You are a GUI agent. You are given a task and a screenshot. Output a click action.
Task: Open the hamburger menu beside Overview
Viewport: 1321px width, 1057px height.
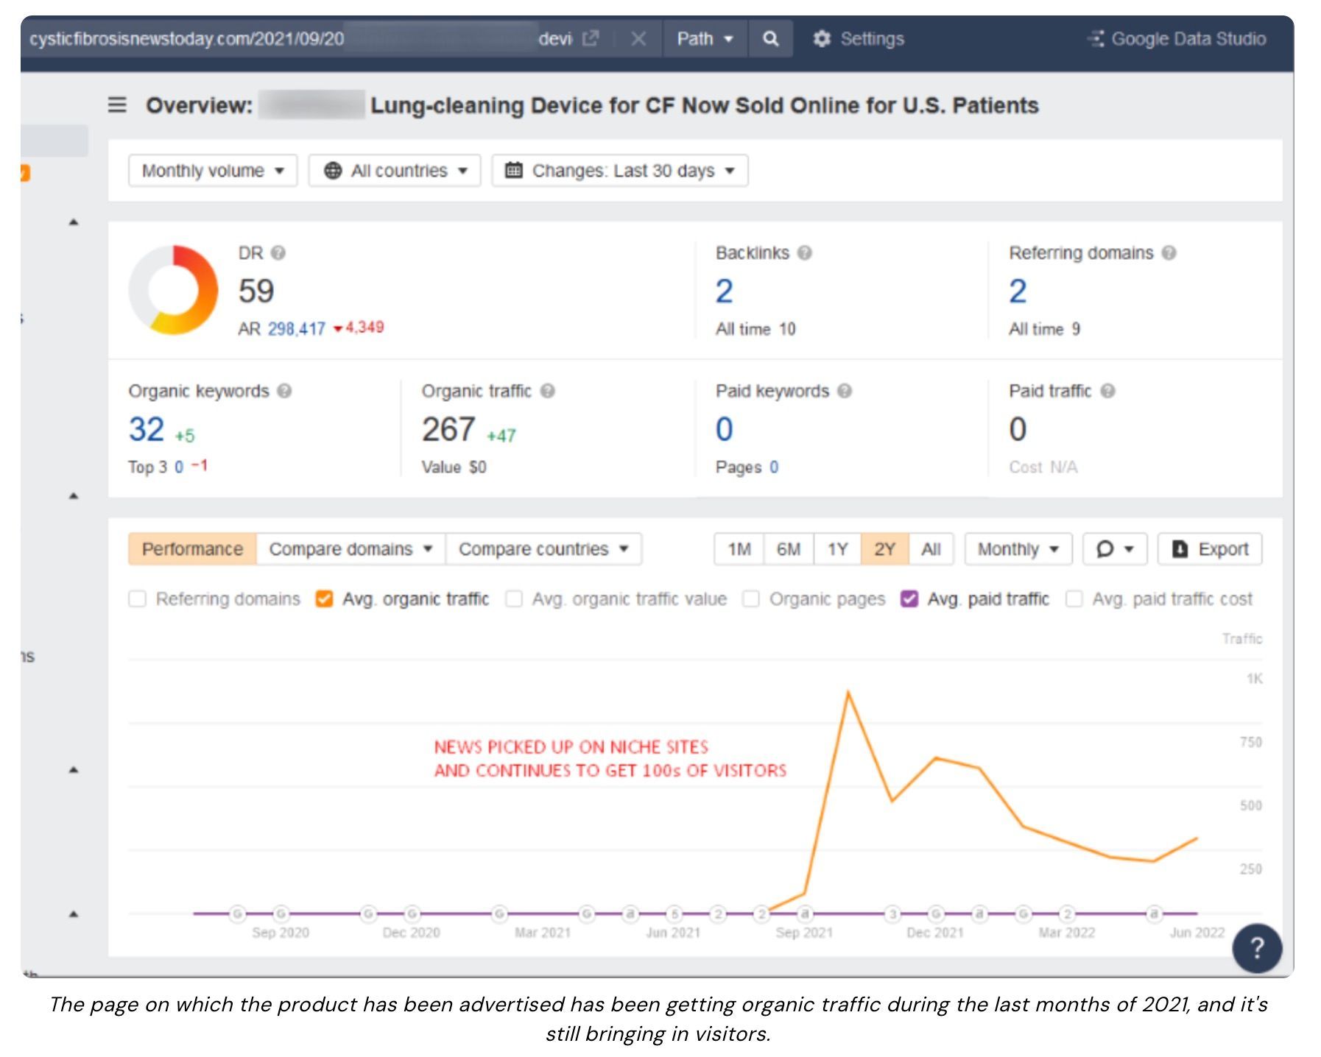pyautogui.click(x=117, y=105)
